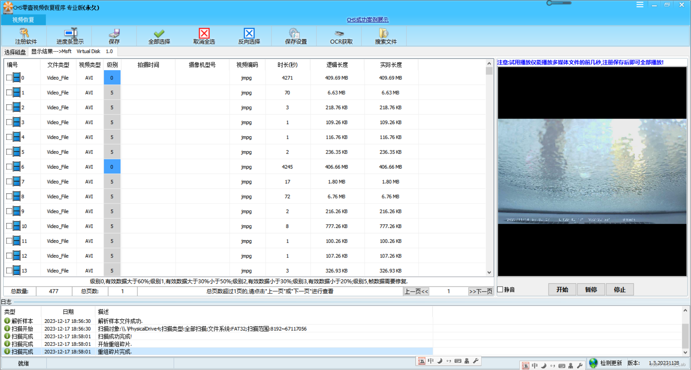The height and width of the screenshot is (370, 691).
Task: Start playback with 开始 button
Action: (562, 289)
